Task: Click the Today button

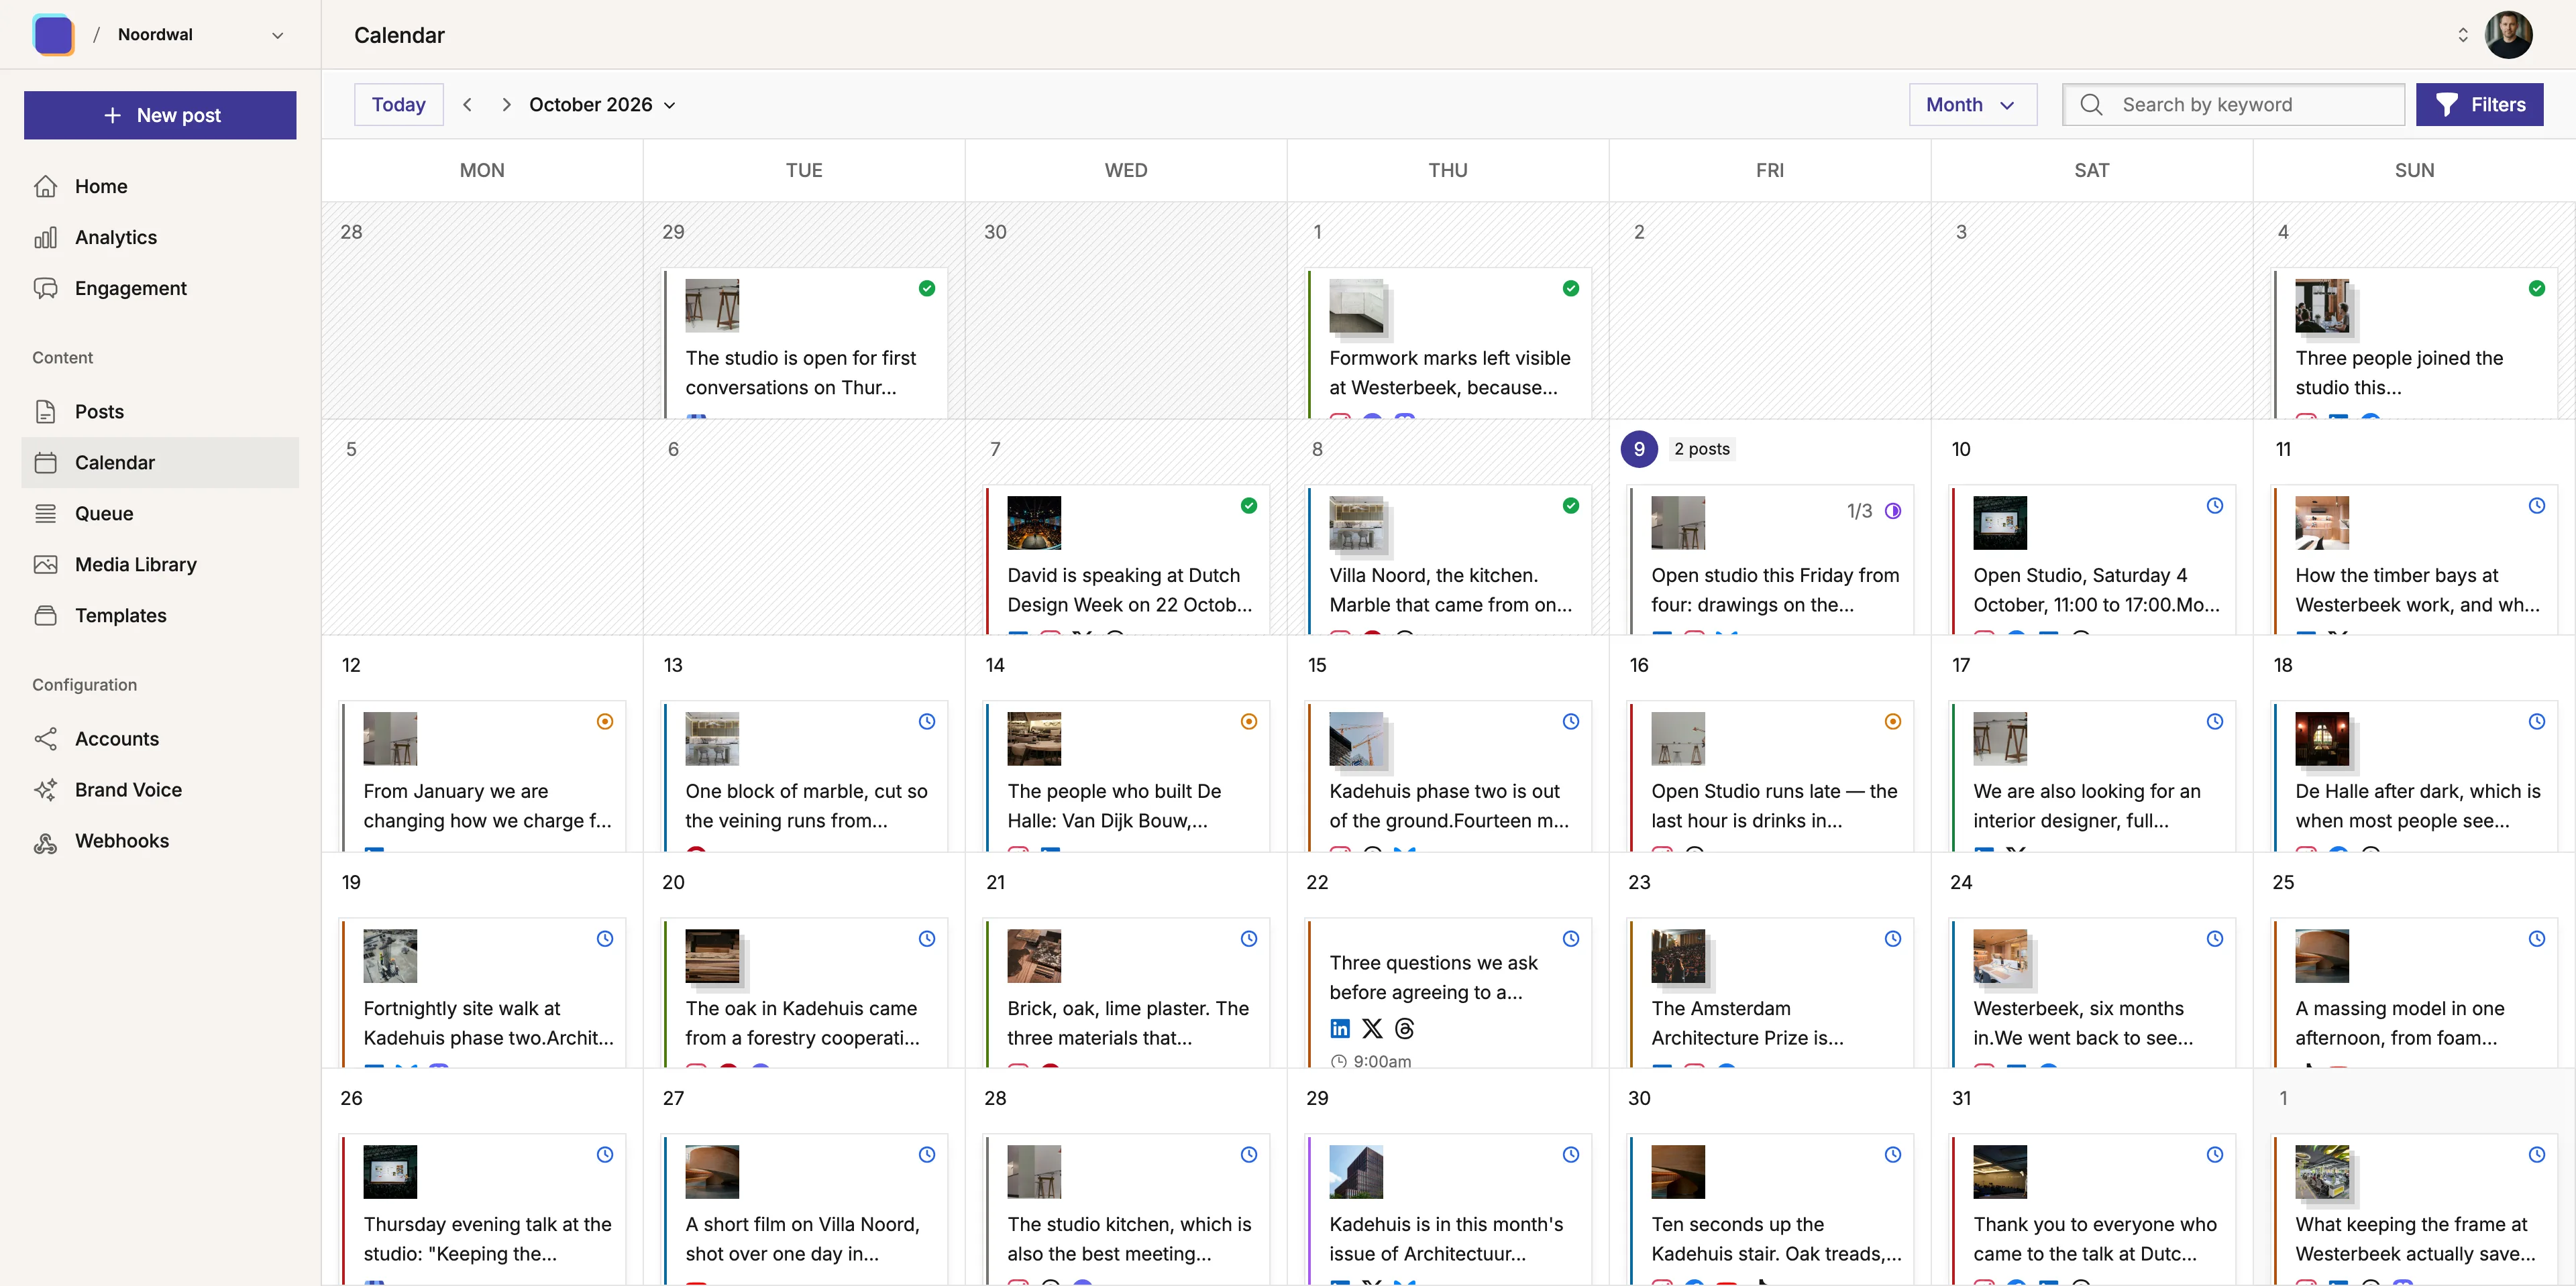Action: point(398,105)
